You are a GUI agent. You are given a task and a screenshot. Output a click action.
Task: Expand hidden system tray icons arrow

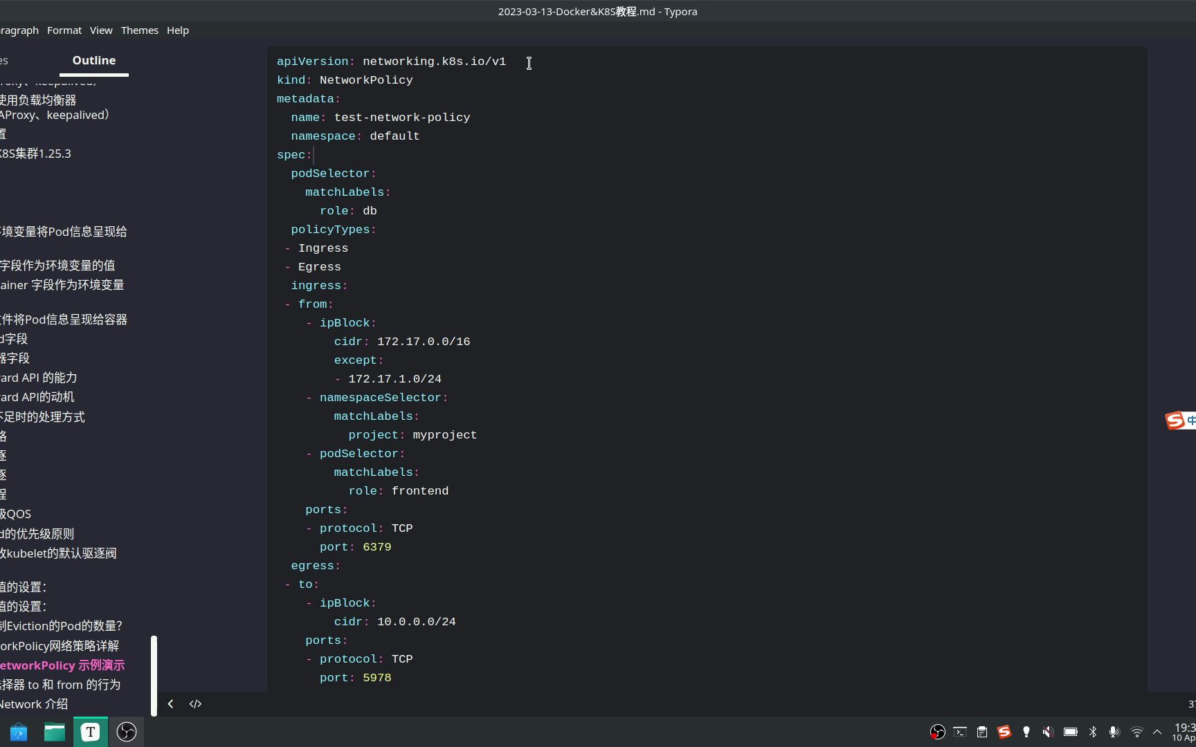coord(1157,732)
